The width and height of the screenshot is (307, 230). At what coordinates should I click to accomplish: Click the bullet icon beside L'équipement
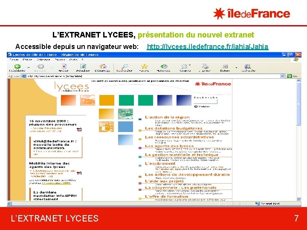coord(140,166)
